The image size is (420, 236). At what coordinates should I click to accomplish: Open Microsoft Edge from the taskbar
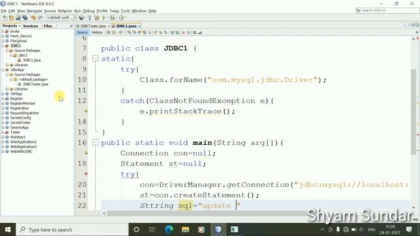tap(169, 229)
